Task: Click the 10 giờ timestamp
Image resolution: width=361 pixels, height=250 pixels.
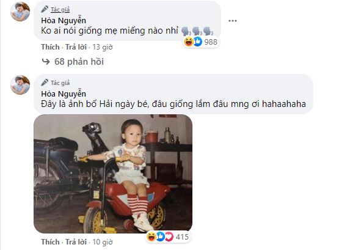Action: (x=103, y=242)
